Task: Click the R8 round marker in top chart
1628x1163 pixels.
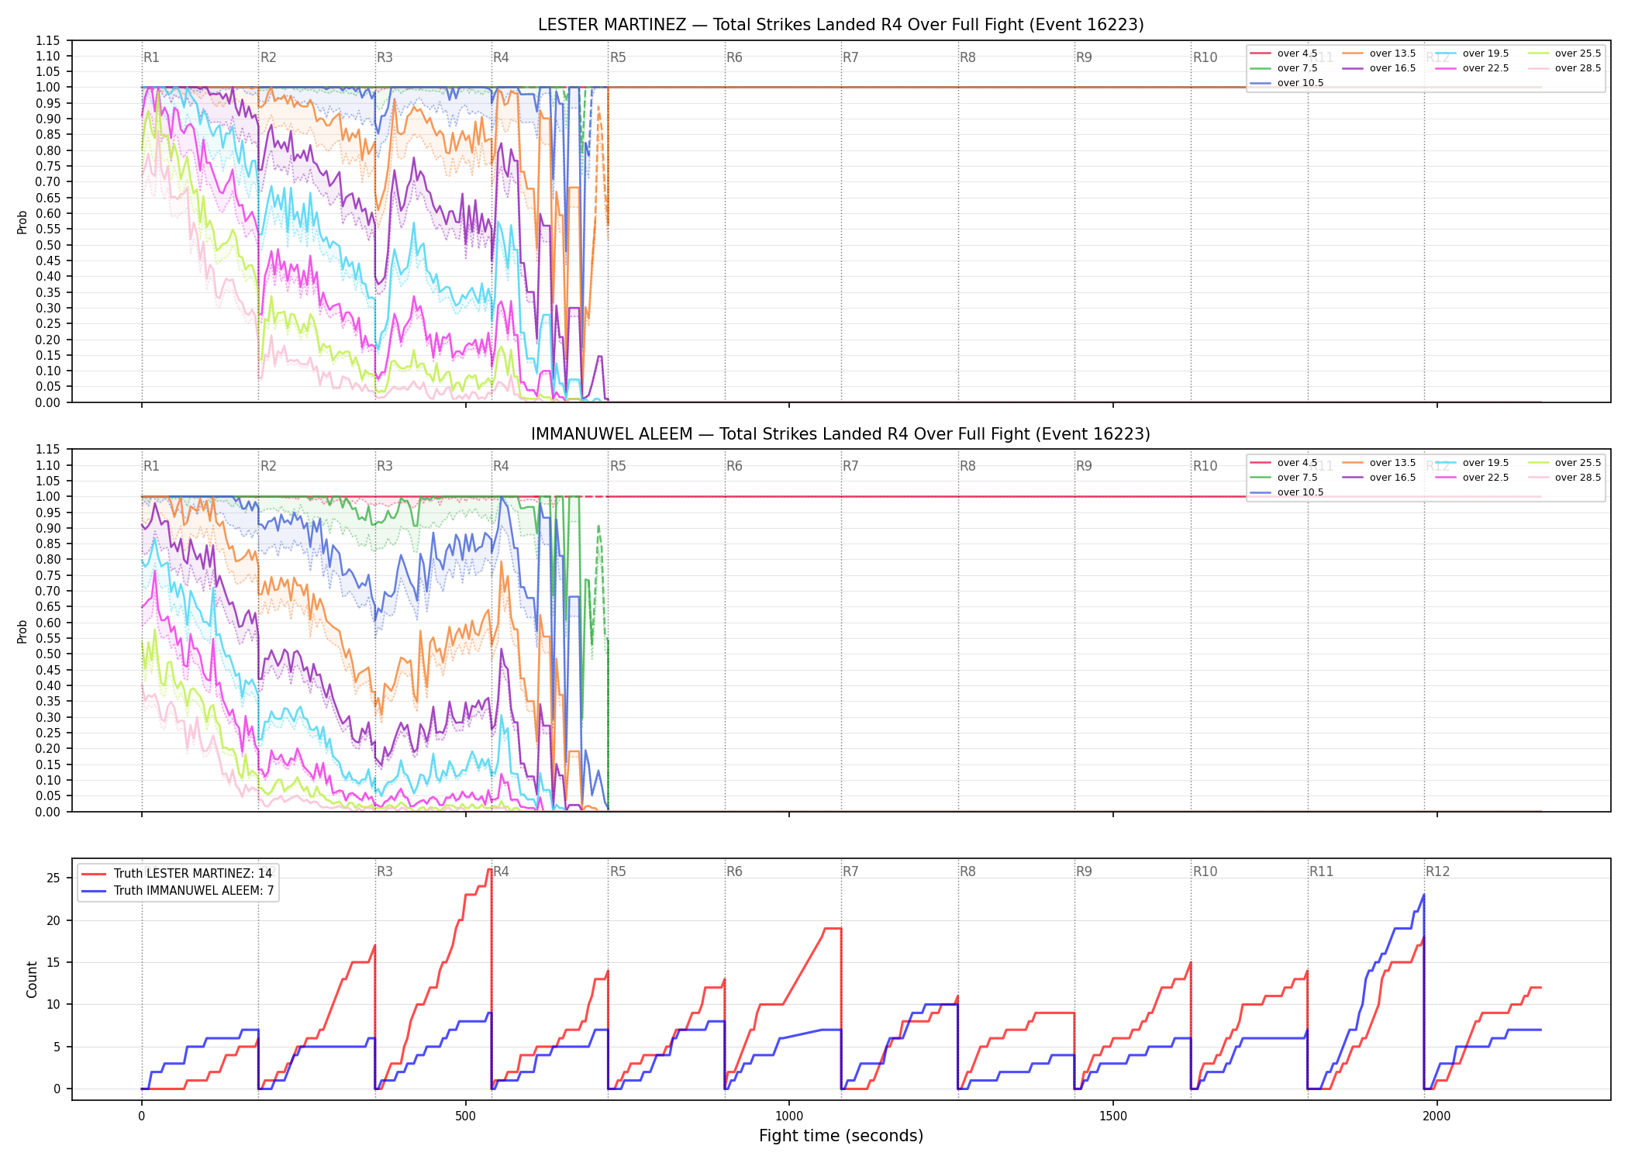Action: click(967, 57)
